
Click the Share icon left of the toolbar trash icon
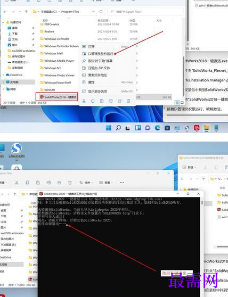59,183
